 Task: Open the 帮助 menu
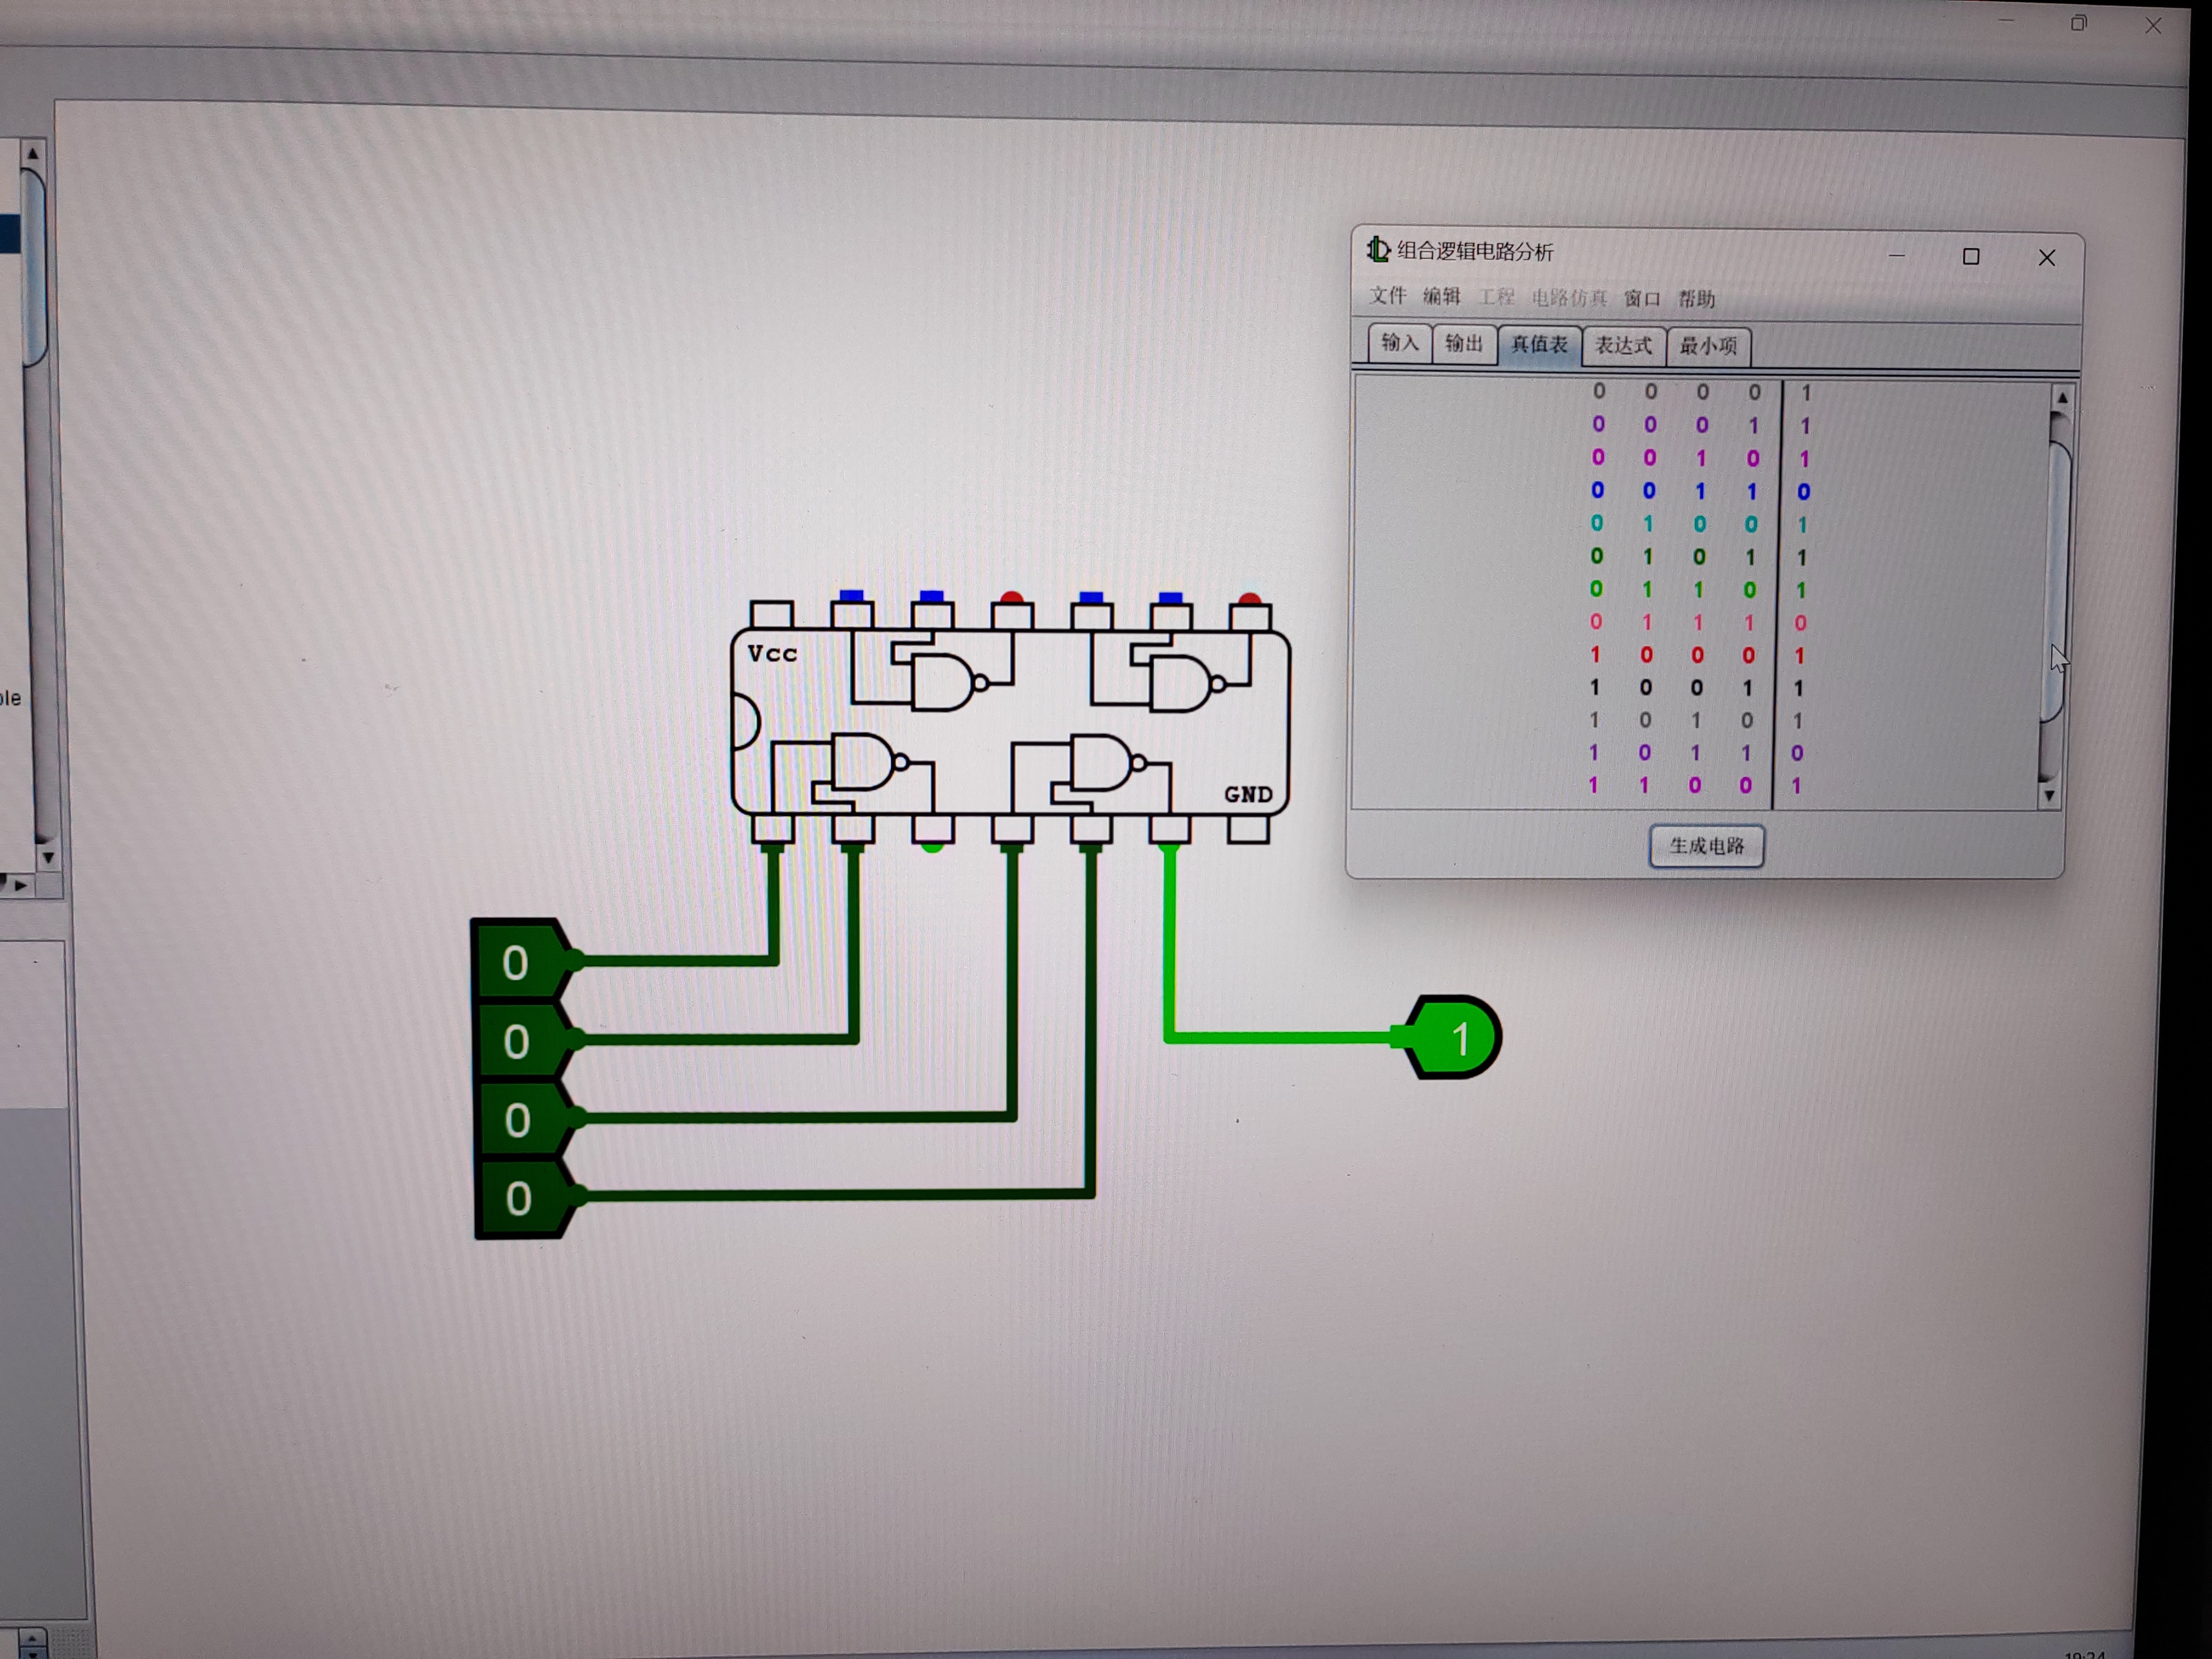1696,299
